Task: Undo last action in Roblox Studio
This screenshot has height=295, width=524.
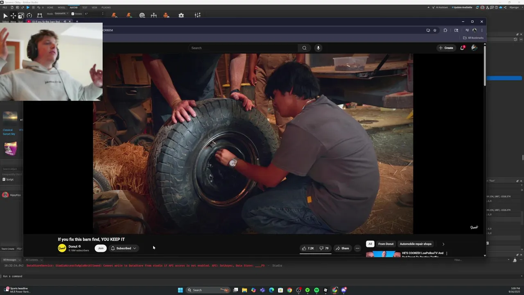Action: pyautogui.click(x=38, y=7)
